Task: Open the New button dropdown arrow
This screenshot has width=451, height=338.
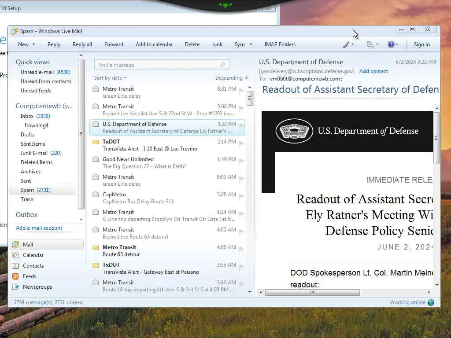Action: (33, 44)
